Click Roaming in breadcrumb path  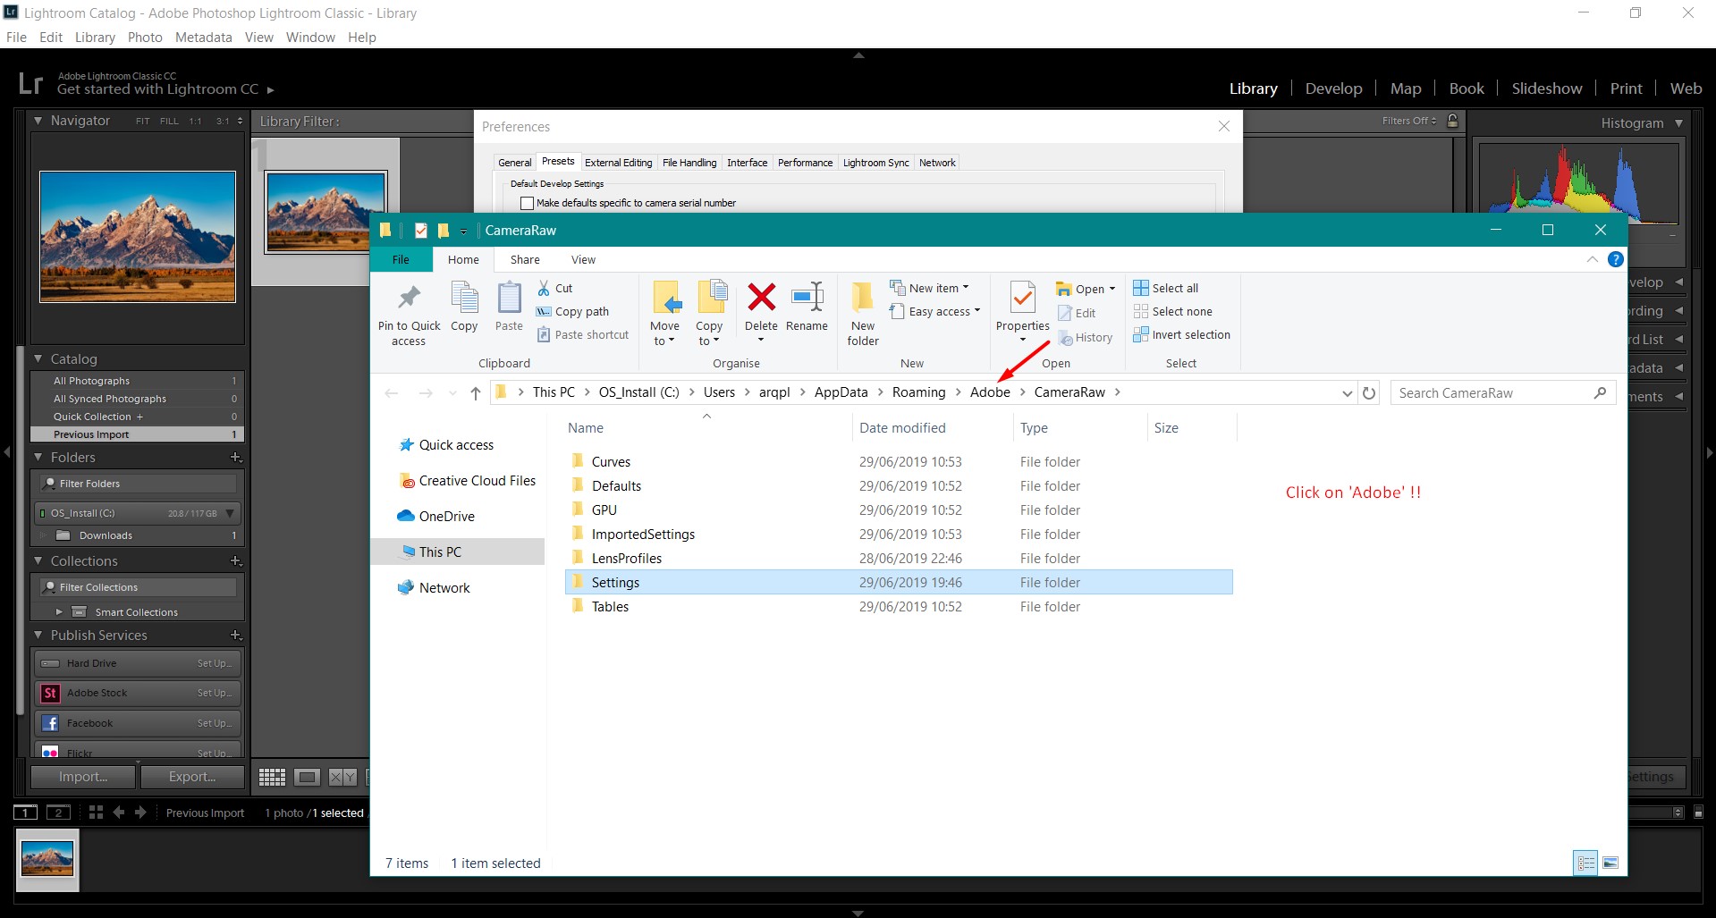coord(918,392)
